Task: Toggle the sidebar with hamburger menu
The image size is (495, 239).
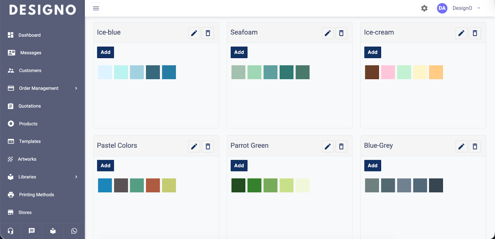Action: point(96,8)
